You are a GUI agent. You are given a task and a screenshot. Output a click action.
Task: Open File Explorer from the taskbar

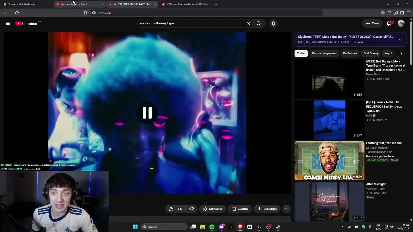tap(202, 227)
